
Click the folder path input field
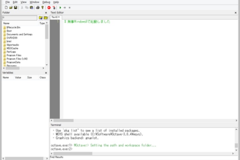click(x=19, y=18)
